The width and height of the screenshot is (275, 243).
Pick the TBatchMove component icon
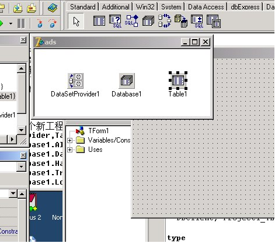coord(181,21)
